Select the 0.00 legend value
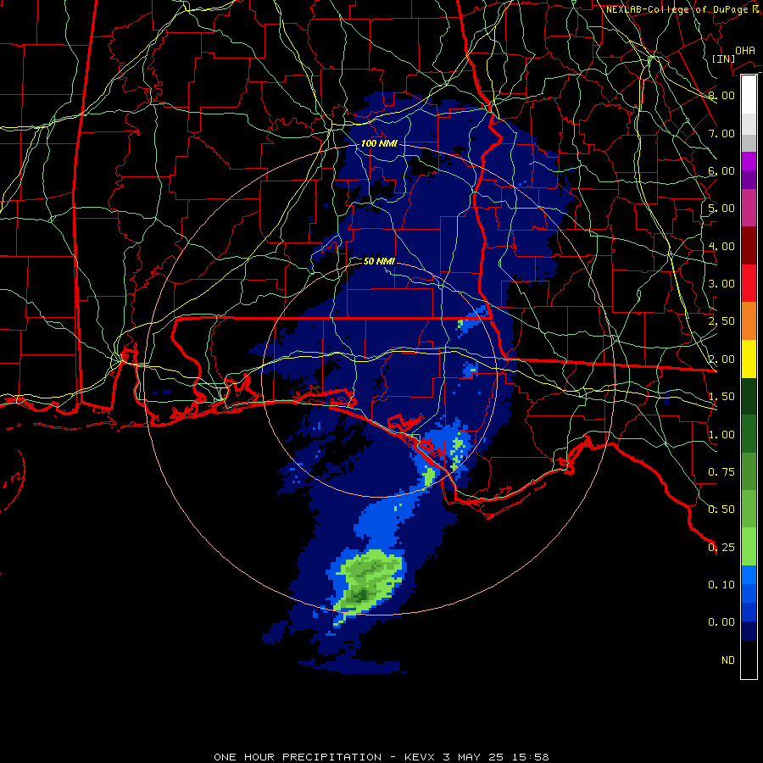The height and width of the screenshot is (763, 763). tap(721, 622)
